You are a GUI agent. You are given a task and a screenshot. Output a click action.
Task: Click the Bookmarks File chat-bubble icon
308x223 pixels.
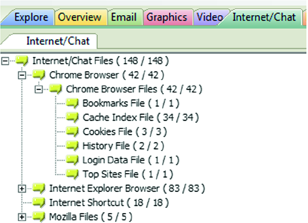[73, 104]
